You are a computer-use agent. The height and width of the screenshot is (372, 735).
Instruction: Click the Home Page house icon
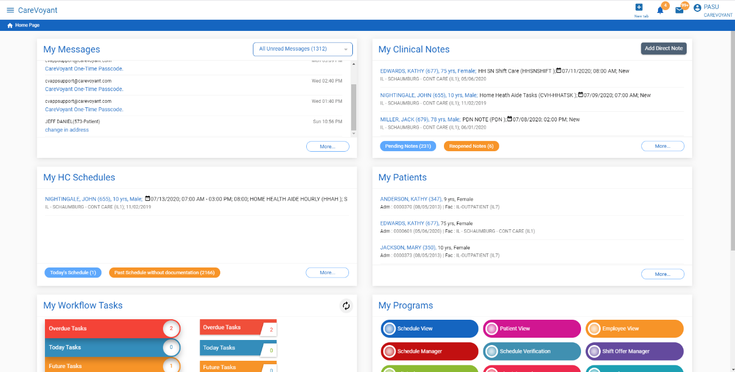tap(10, 25)
